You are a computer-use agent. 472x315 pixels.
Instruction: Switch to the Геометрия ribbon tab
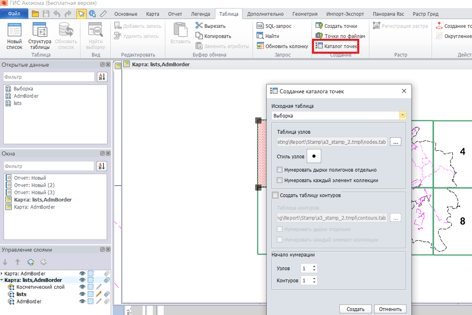click(305, 14)
